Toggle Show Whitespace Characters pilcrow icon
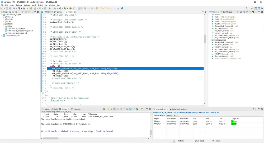 pos(88,8)
